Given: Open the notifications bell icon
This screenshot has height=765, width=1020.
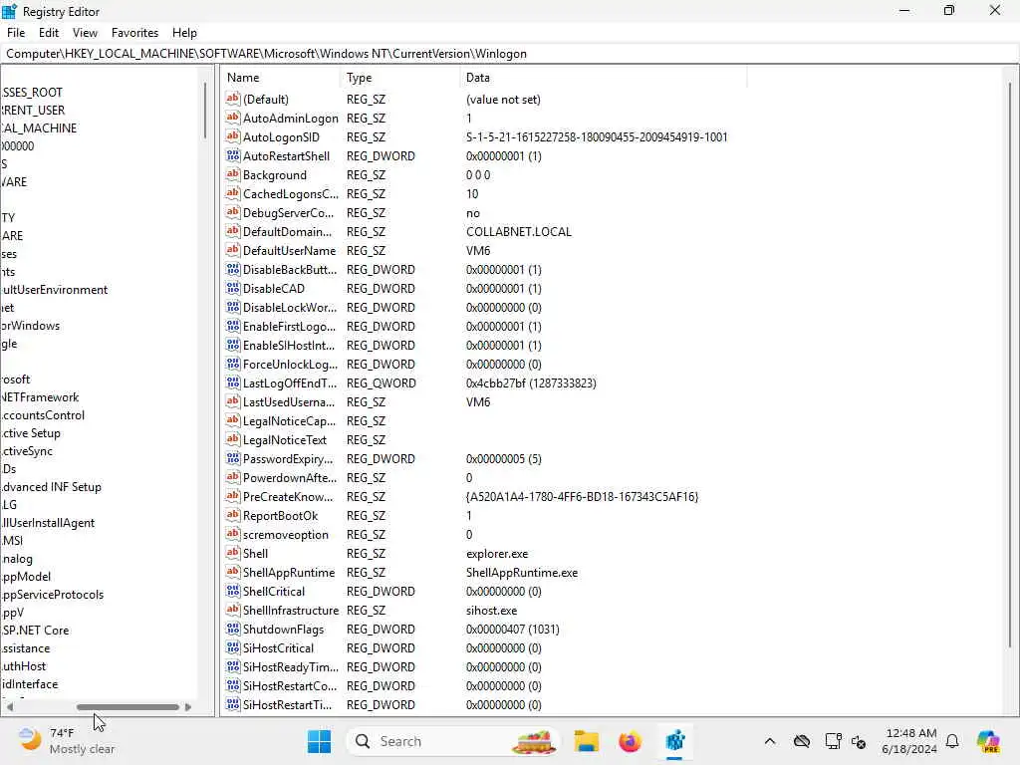Looking at the screenshot, I should point(952,741).
